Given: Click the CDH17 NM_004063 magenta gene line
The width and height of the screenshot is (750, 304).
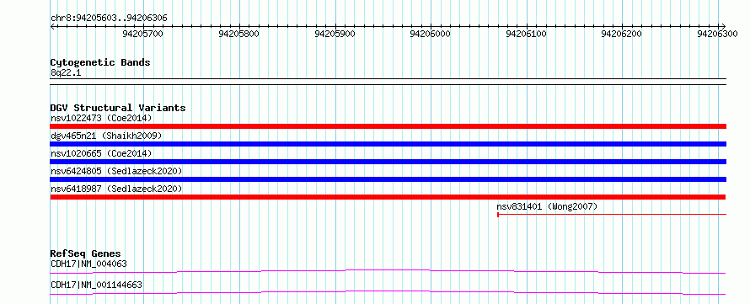Looking at the screenshot, I should tap(388, 271).
